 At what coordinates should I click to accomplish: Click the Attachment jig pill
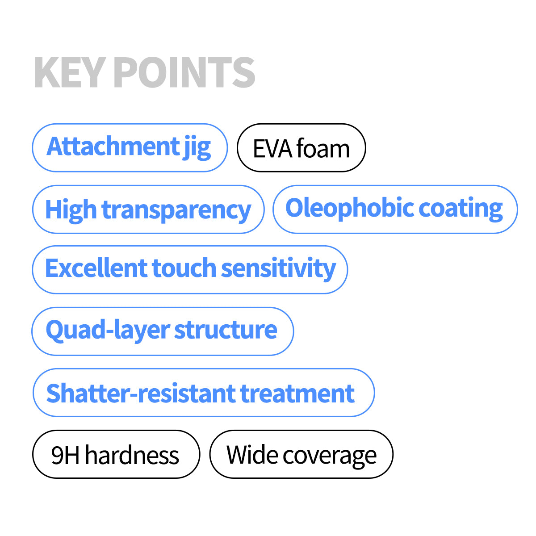130,148
